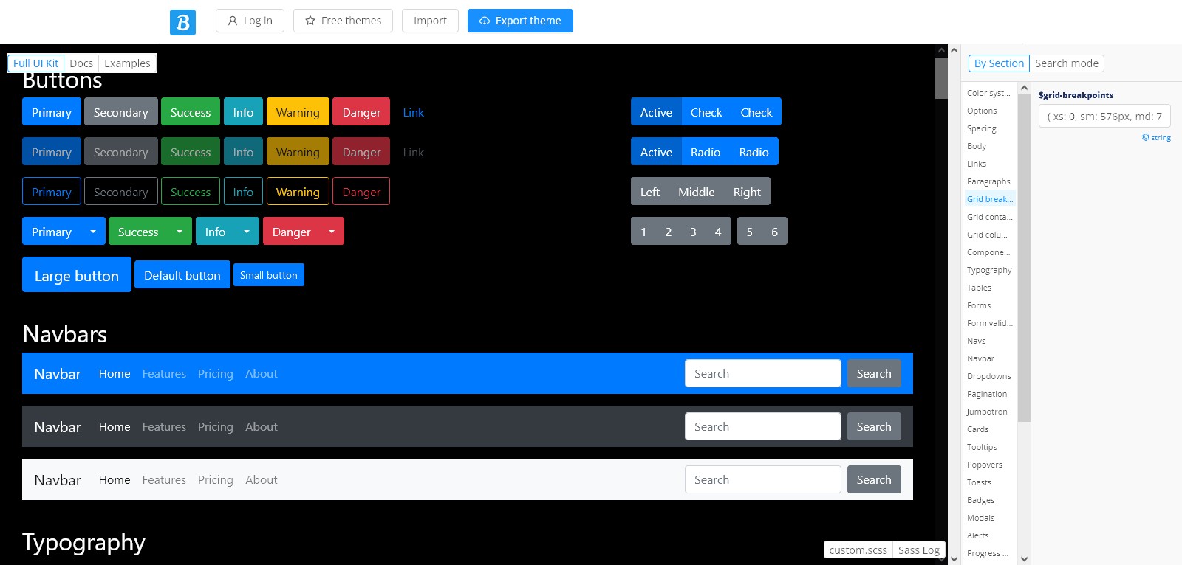Toggle the Active checkbox button

coord(655,112)
